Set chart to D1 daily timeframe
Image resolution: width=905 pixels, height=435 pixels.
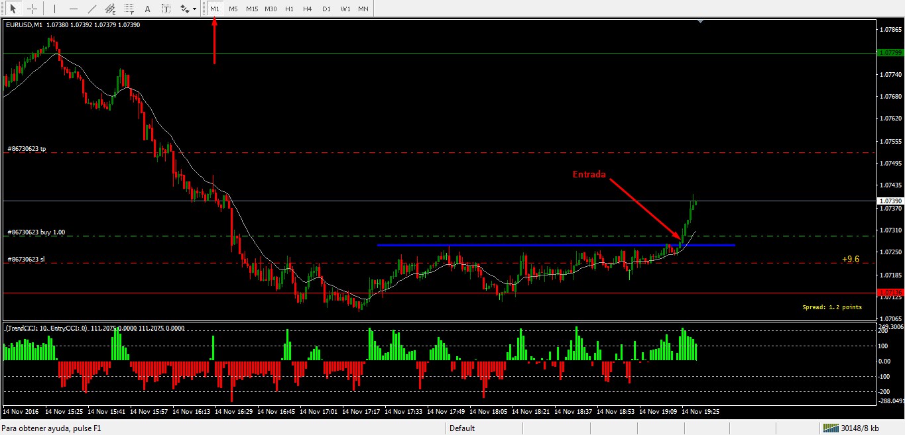click(x=326, y=9)
